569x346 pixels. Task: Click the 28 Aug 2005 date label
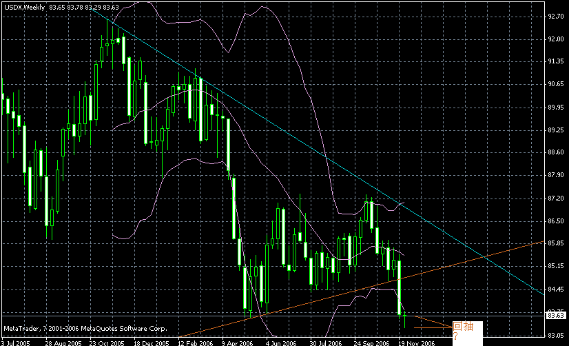tap(63, 343)
